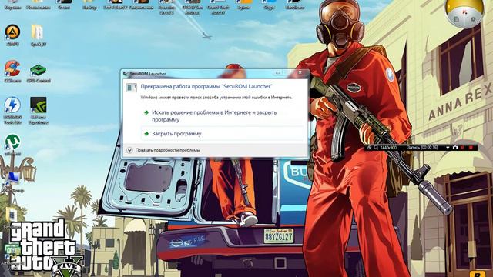Click the gear icon on the gold sphere widget
Image resolution: width=493 pixels, height=277 pixels.
(473, 19)
